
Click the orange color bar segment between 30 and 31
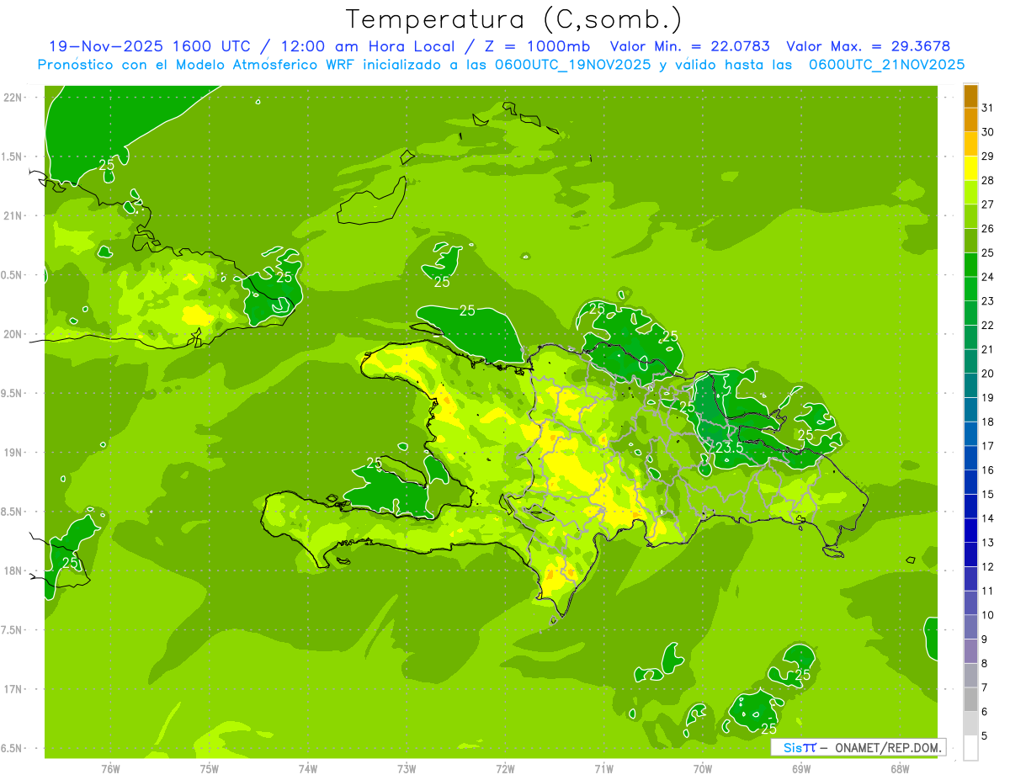(x=970, y=119)
